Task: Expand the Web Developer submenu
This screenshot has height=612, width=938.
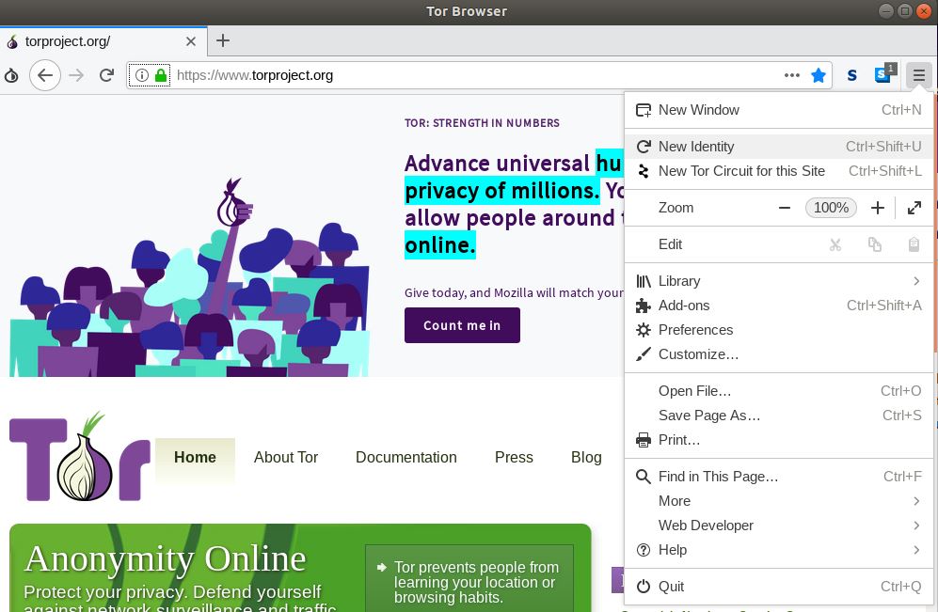Action: point(778,526)
